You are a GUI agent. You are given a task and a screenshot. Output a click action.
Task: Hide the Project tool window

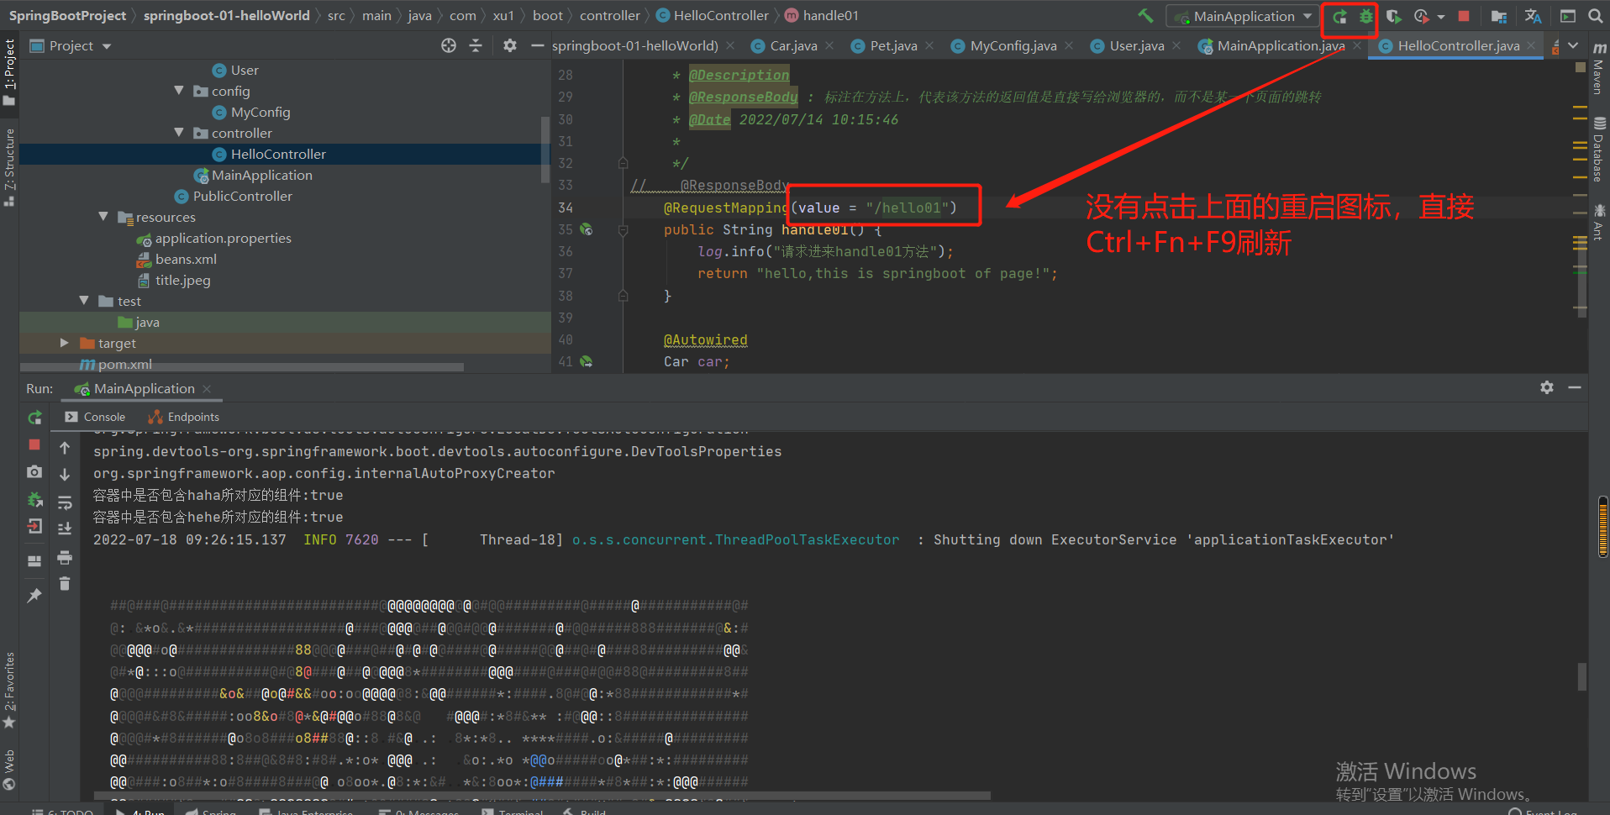click(538, 46)
